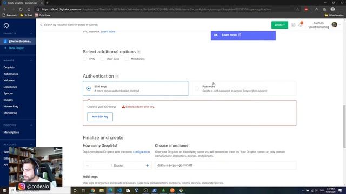Open the To Read bookmarks folder
Screen dimensions: 346x194
(26, 15)
